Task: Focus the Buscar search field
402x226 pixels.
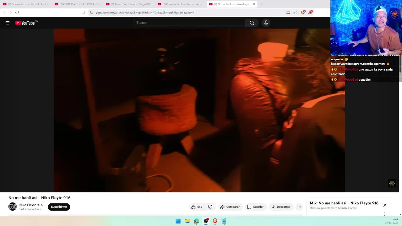Action: [189, 23]
